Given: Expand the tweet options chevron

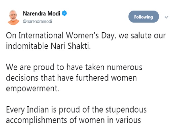Looking at the screenshot, I should pyautogui.click(x=166, y=17).
